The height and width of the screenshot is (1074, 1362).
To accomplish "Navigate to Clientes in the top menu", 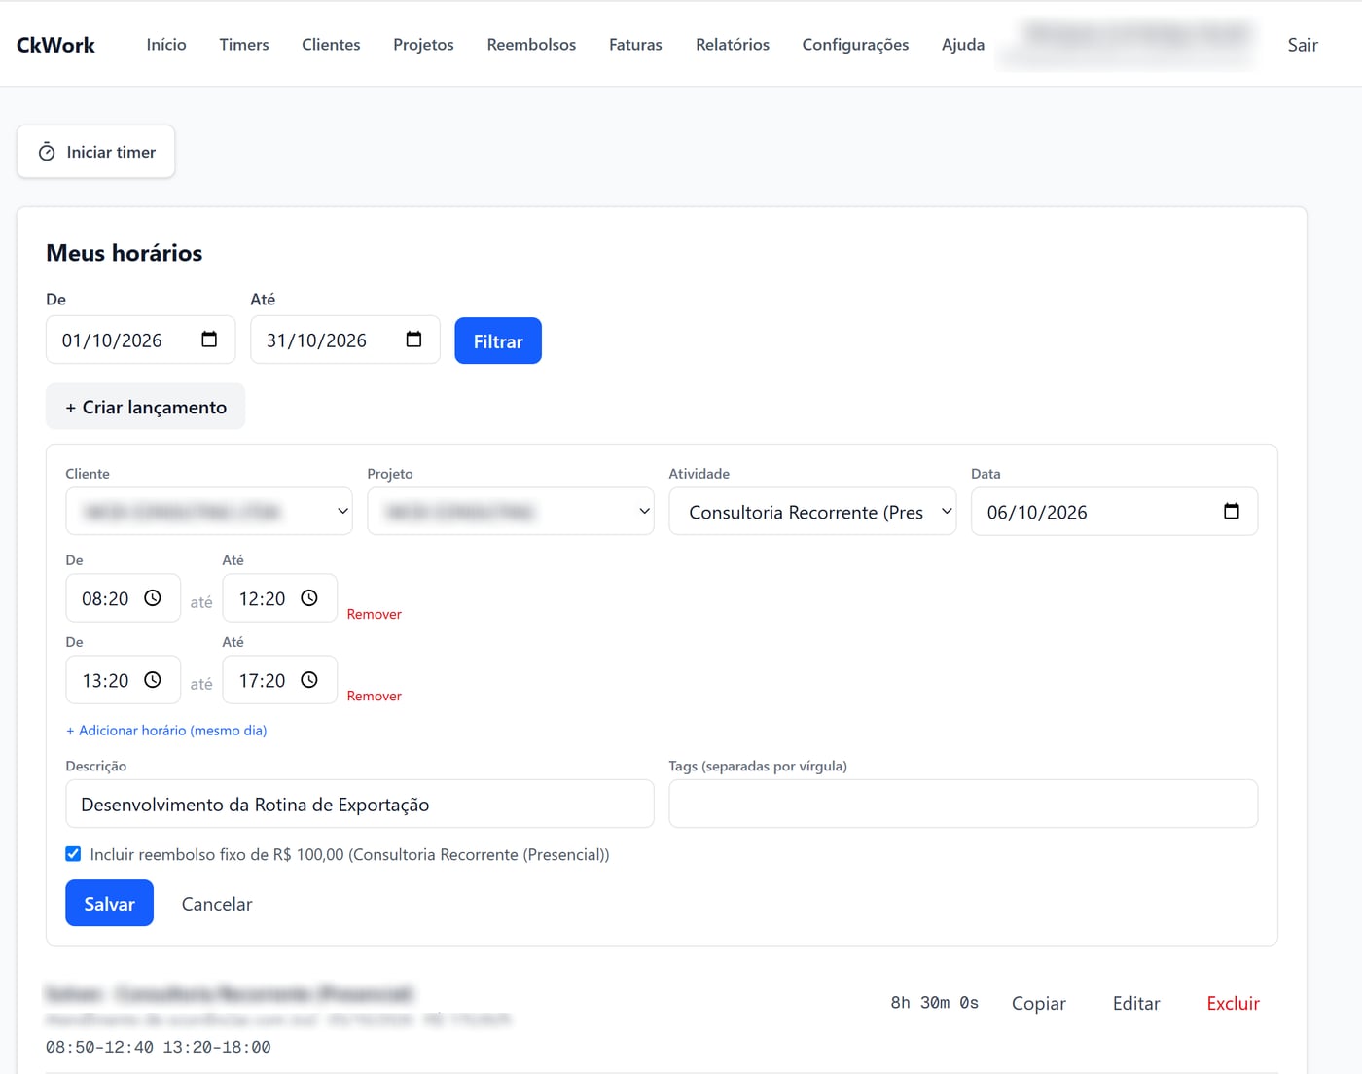I will (331, 45).
